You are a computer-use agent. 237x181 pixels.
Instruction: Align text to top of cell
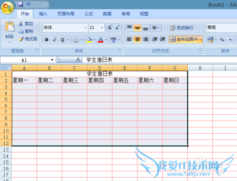129,28
